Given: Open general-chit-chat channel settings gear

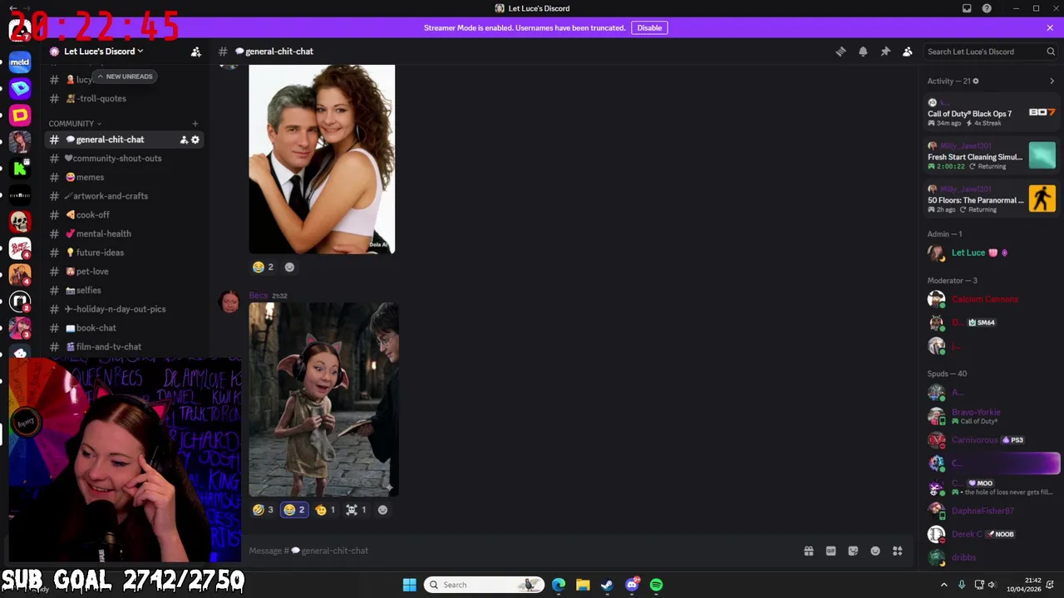Looking at the screenshot, I should pos(195,140).
